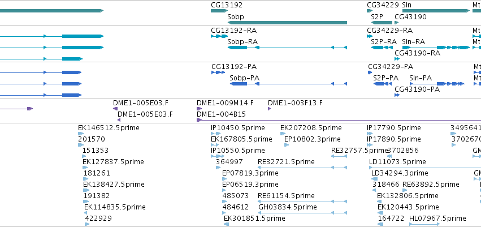
Task: Select the Sobp-RA transcript
Action: (287, 48)
